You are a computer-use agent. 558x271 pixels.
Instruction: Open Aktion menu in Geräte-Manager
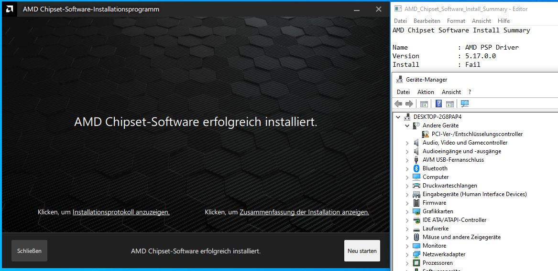[426, 92]
